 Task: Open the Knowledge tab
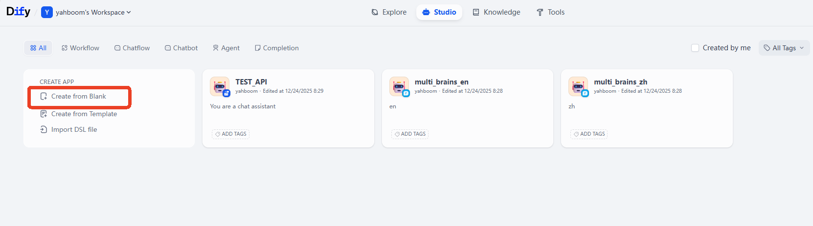497,12
